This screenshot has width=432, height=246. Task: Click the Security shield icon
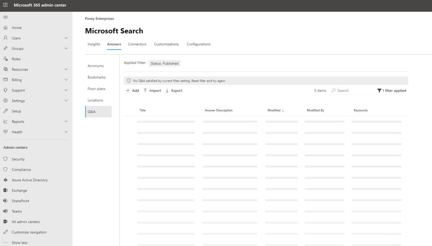tap(5, 159)
